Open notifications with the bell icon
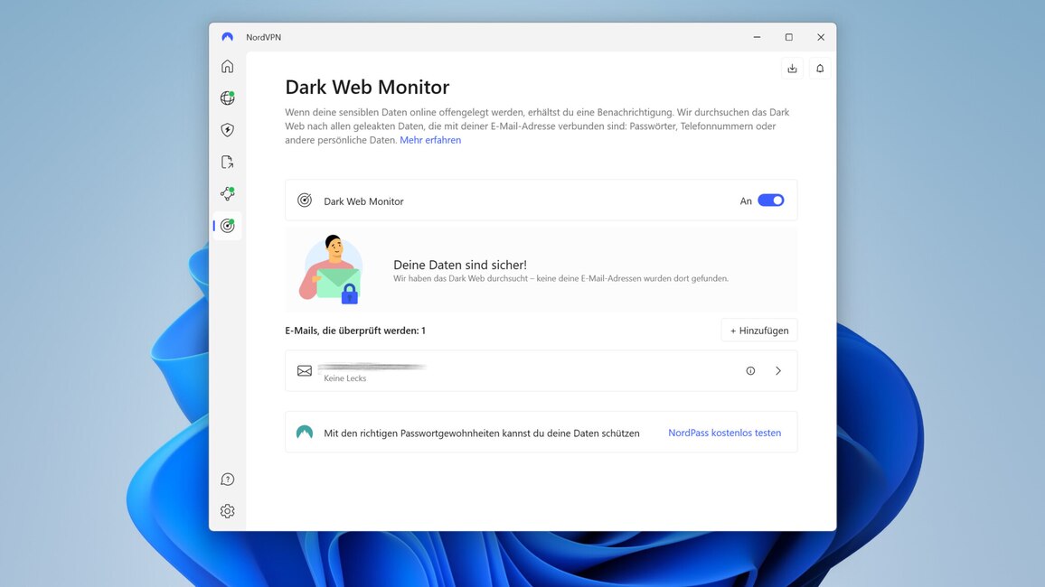The width and height of the screenshot is (1045, 587). point(819,68)
